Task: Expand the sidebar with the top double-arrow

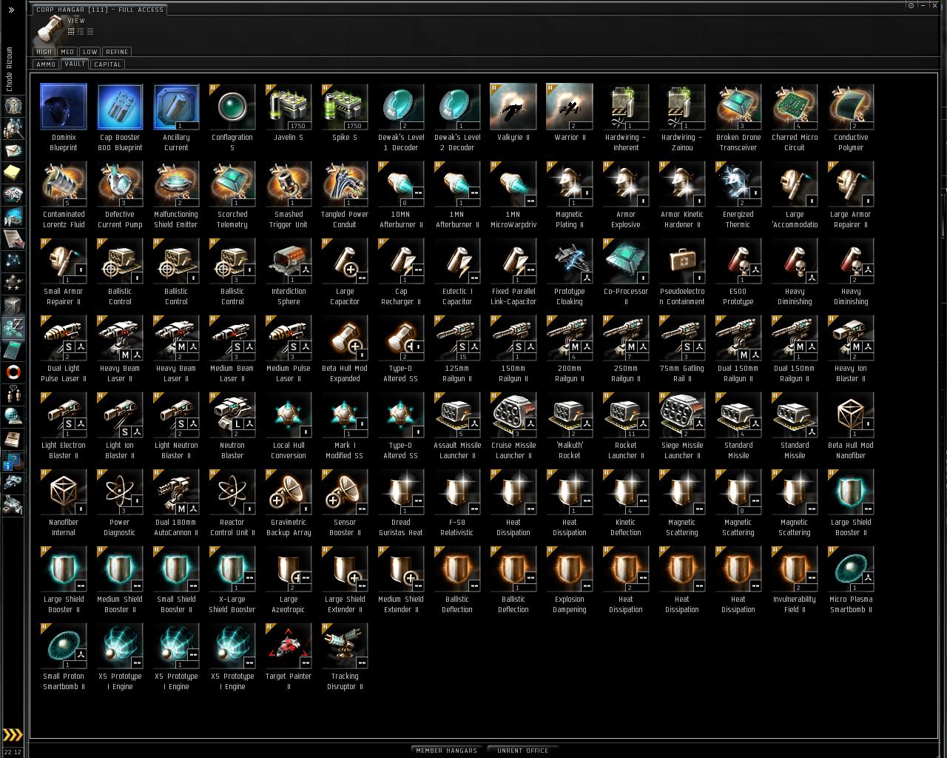Action: tap(11, 10)
